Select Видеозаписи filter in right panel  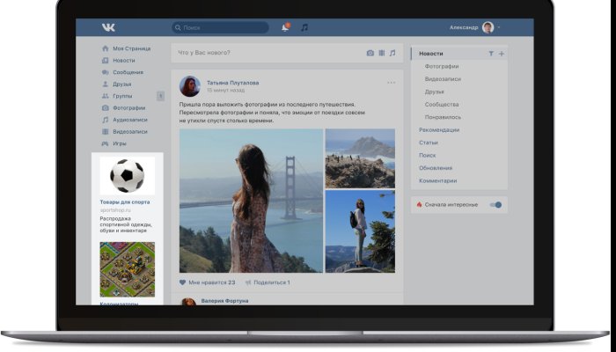(443, 79)
